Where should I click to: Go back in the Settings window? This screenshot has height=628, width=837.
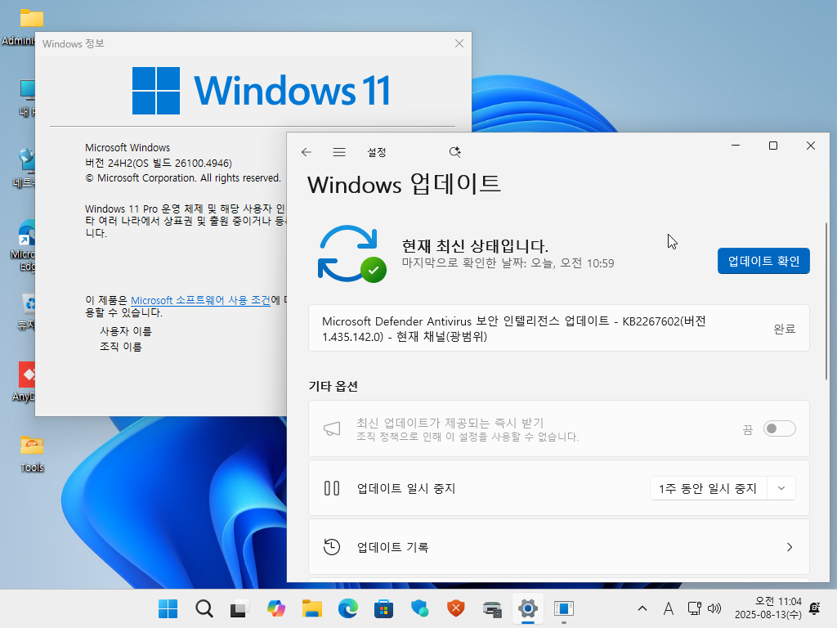pyautogui.click(x=307, y=152)
